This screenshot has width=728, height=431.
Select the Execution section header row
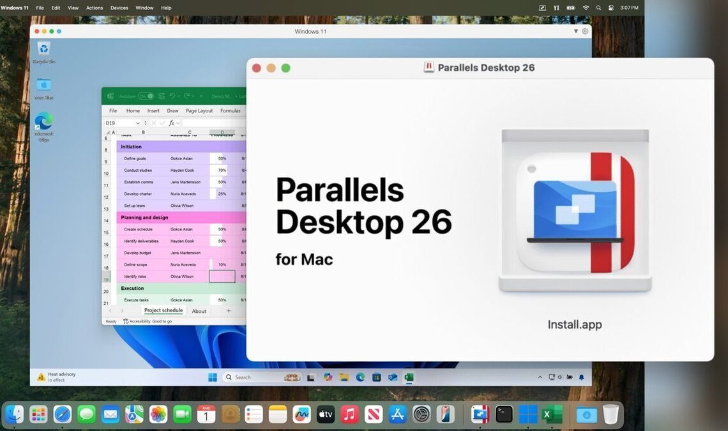(x=181, y=288)
